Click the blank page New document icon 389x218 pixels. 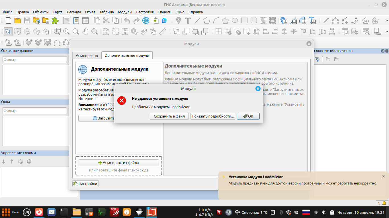9,20
